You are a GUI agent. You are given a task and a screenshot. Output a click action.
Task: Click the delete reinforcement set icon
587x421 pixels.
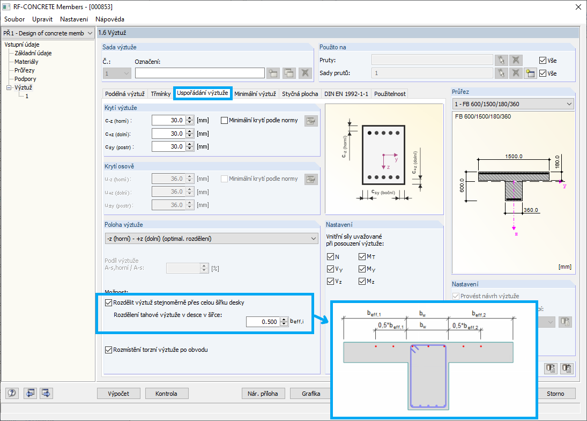(x=306, y=73)
